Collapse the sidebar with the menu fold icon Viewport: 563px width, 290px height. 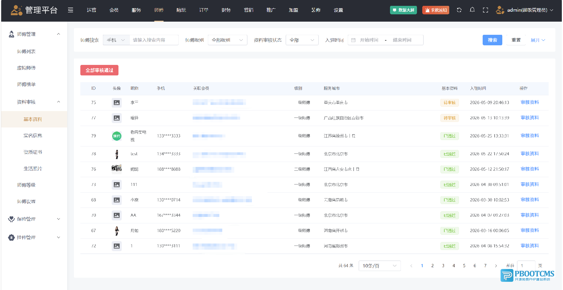coord(71,10)
